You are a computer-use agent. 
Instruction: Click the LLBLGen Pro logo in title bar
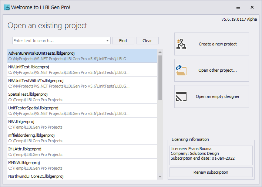[7, 7]
